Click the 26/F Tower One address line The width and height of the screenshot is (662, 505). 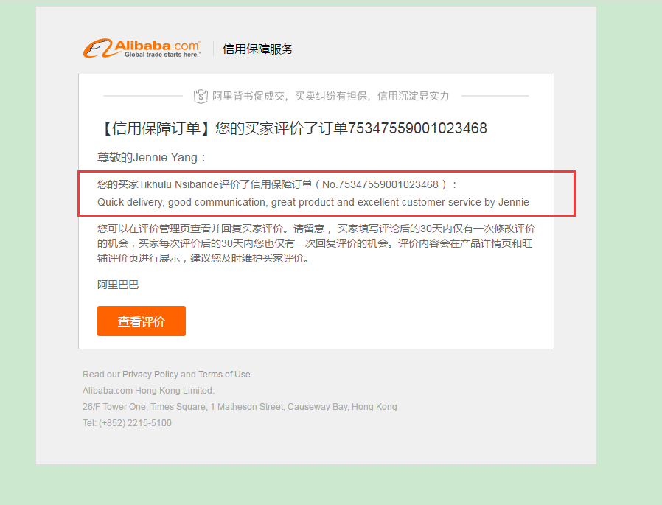(240, 407)
